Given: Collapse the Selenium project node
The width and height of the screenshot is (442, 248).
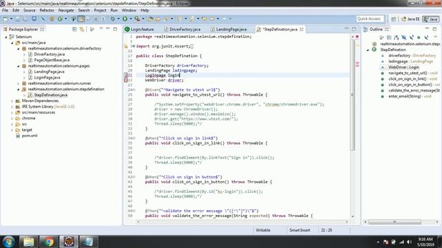Looking at the screenshot, I should click(x=6, y=37).
